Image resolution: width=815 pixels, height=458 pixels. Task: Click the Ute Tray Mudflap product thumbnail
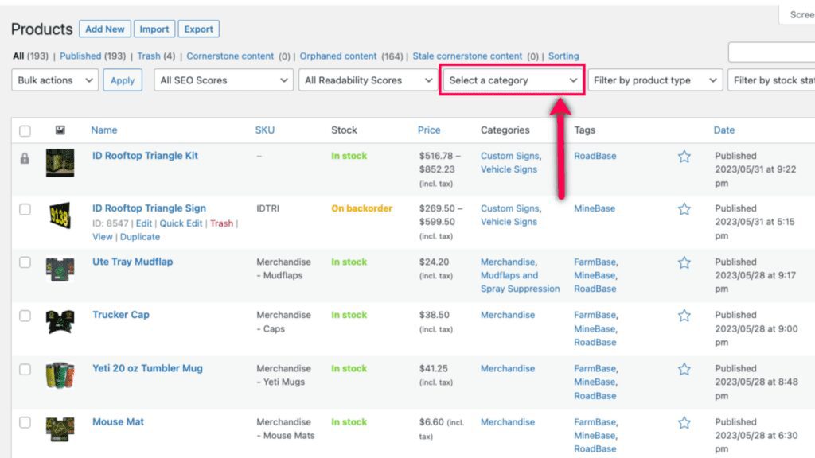click(x=60, y=270)
